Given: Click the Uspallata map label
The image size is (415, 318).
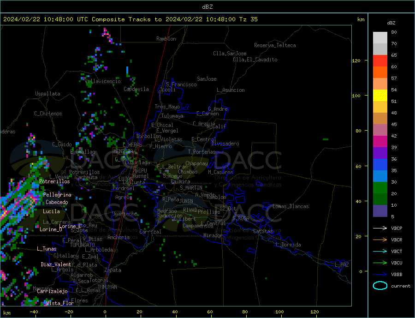Looking at the screenshot, I should [x=47, y=94].
